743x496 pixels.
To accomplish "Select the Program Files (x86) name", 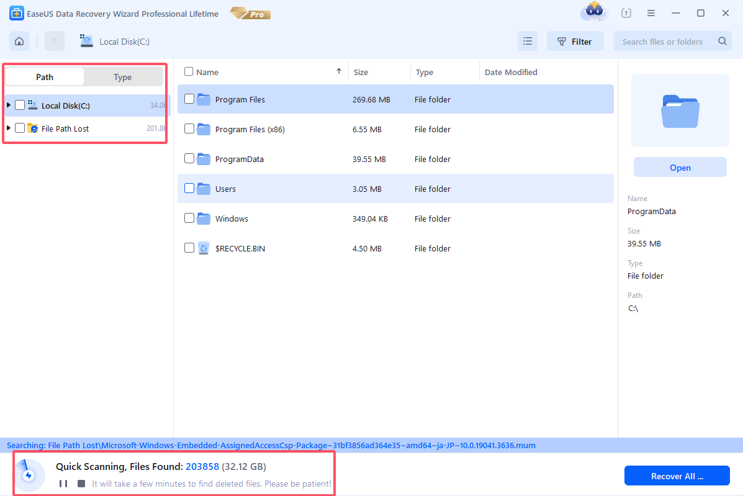I will pyautogui.click(x=250, y=129).
